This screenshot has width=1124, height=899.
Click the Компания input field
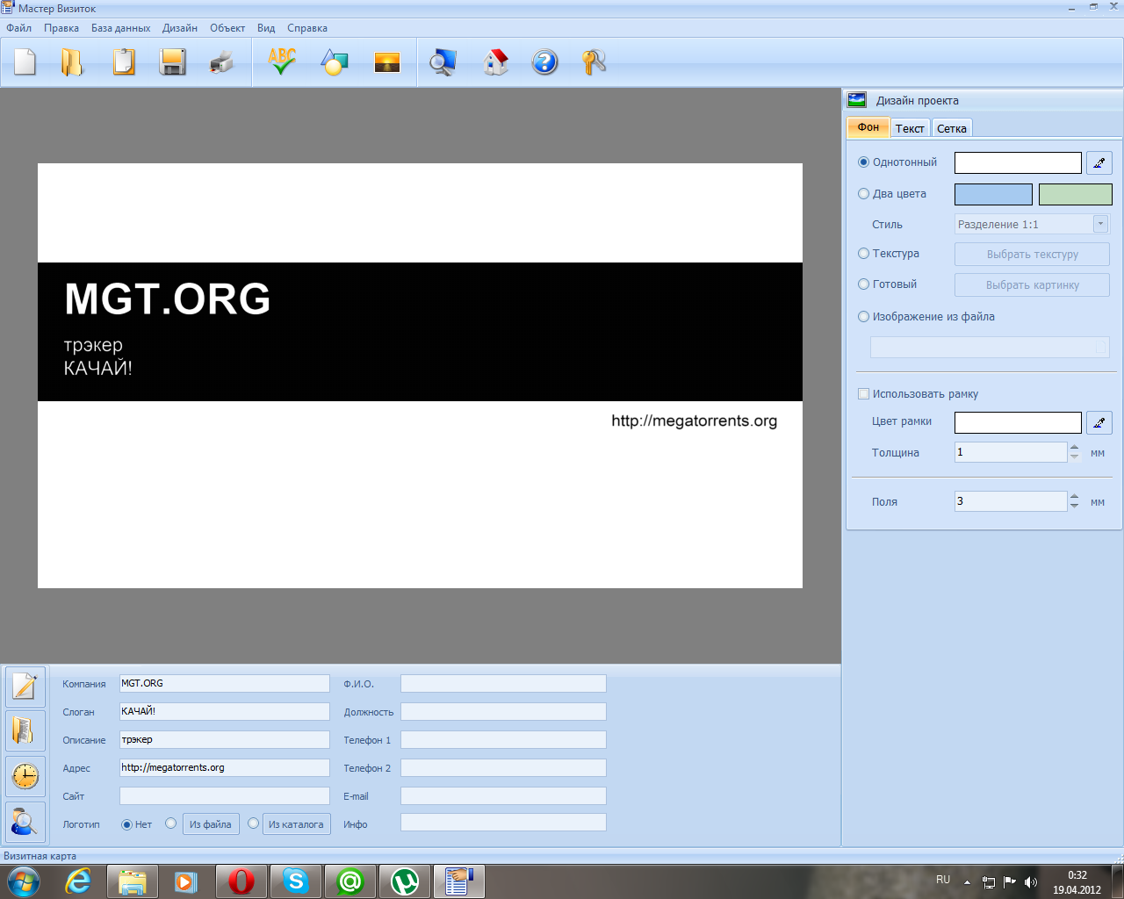coord(225,683)
